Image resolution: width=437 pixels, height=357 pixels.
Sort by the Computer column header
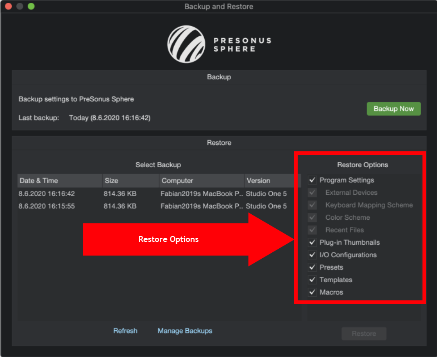202,181
